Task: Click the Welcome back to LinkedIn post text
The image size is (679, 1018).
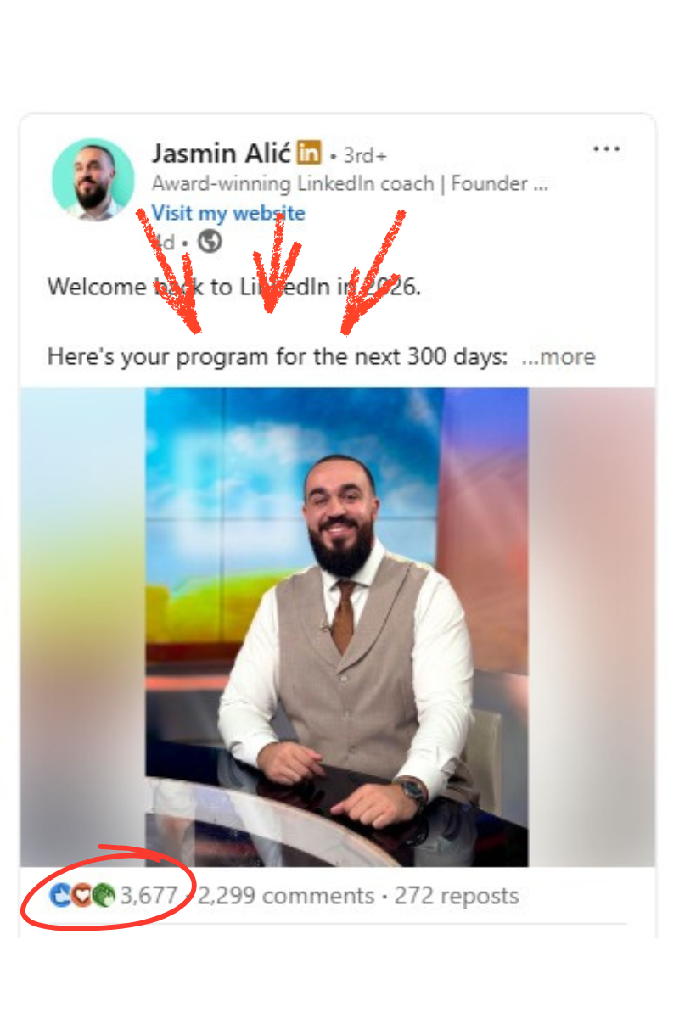Action: [x=234, y=287]
